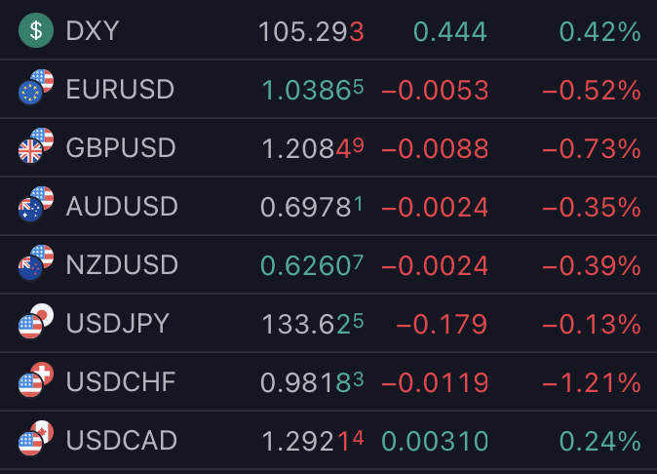Click USDCHF change value −0.0119

pyautogui.click(x=435, y=383)
